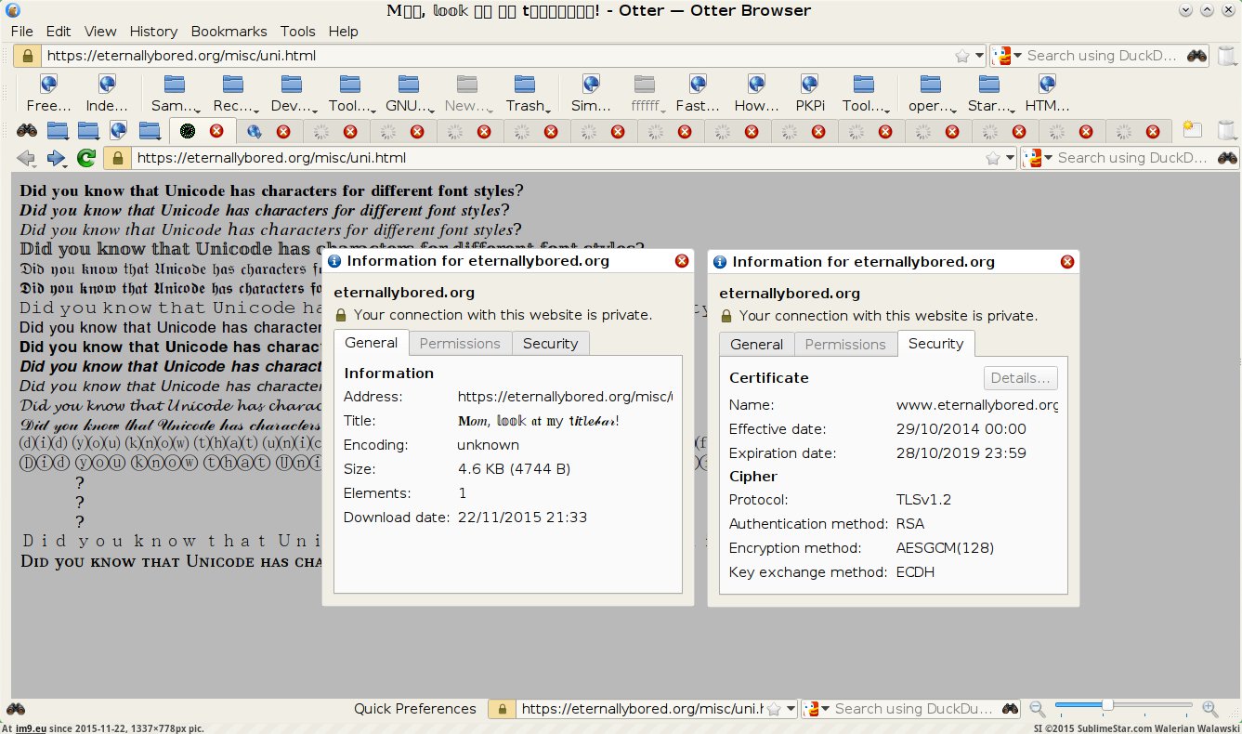Expand the top address bar history dropdown

point(977,57)
